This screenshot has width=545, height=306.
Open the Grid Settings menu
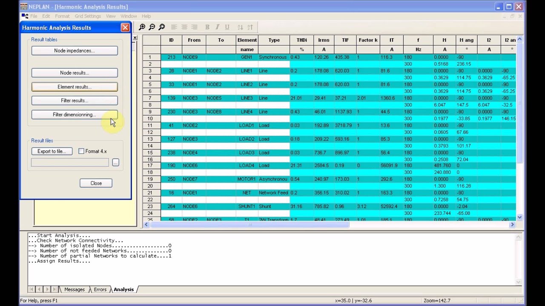click(88, 16)
